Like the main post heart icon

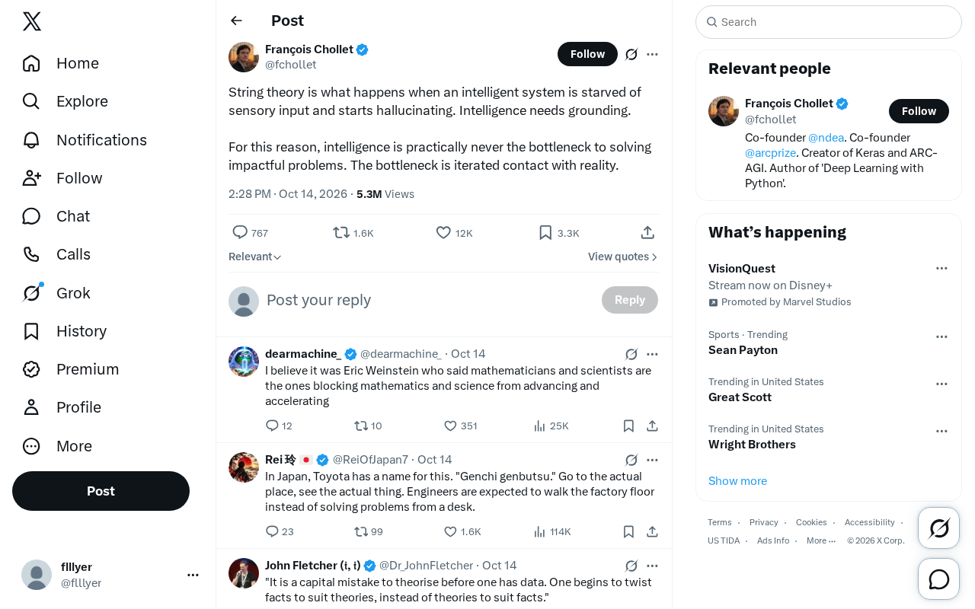click(x=443, y=232)
